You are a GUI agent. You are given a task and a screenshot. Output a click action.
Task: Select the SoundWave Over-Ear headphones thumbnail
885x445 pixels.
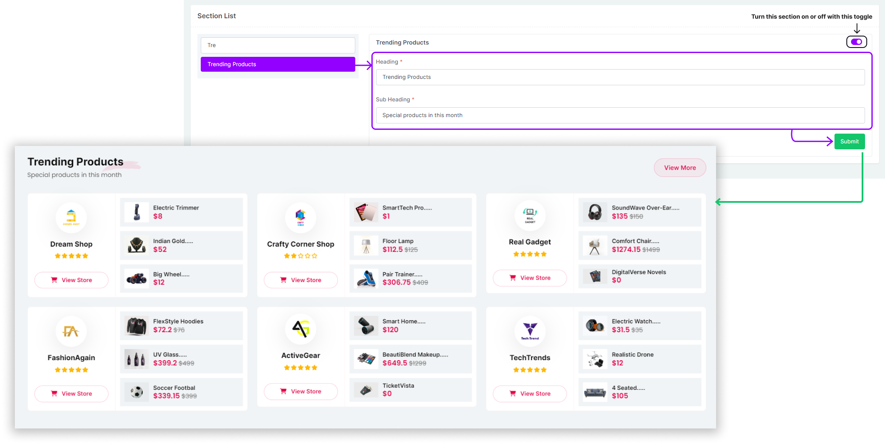click(x=595, y=212)
